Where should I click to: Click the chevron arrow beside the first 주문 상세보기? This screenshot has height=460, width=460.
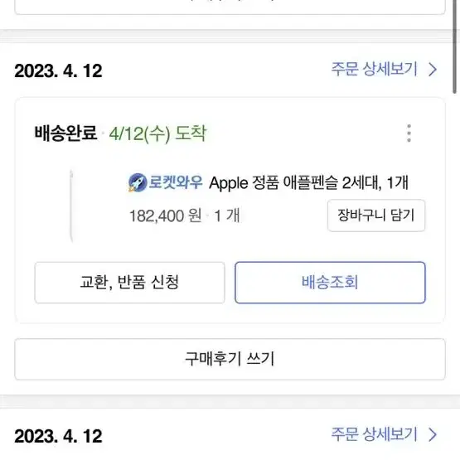pyautogui.click(x=433, y=70)
